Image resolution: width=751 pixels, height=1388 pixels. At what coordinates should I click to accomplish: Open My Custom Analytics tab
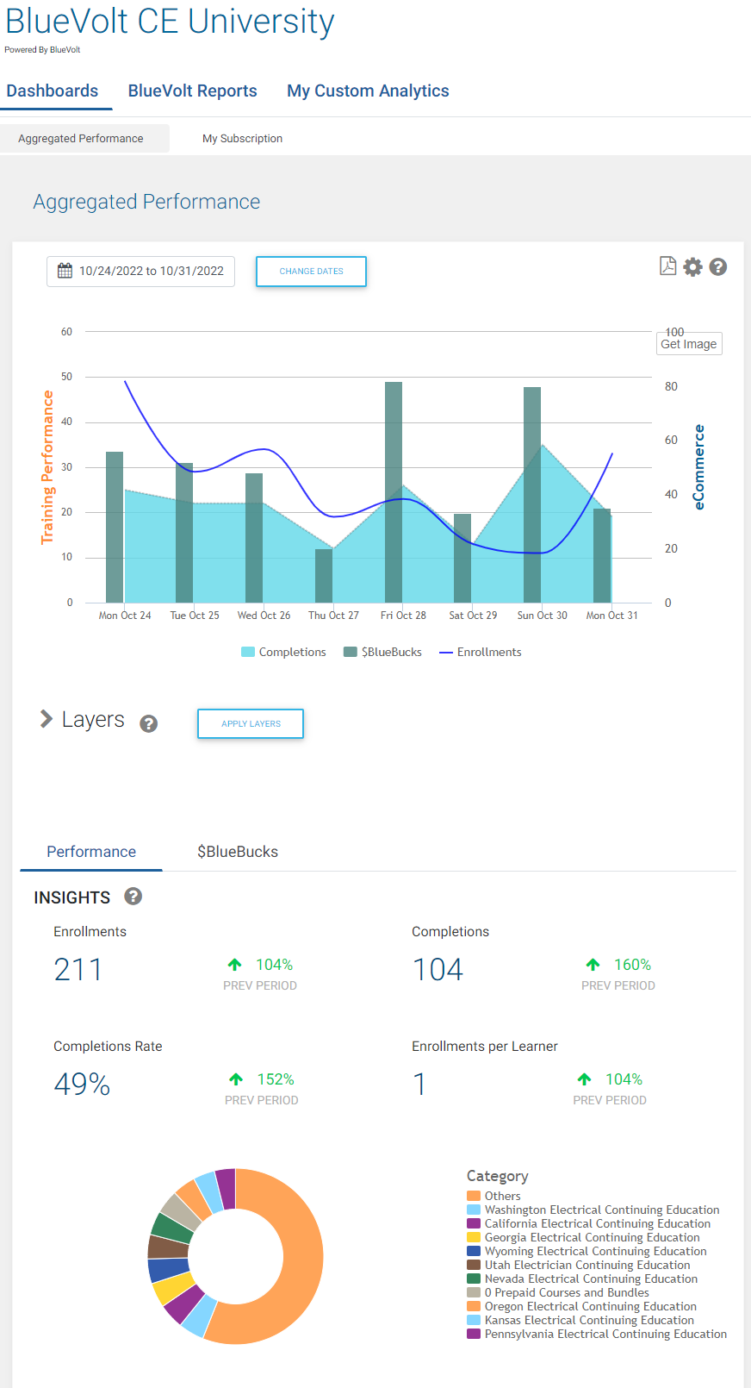coord(368,91)
